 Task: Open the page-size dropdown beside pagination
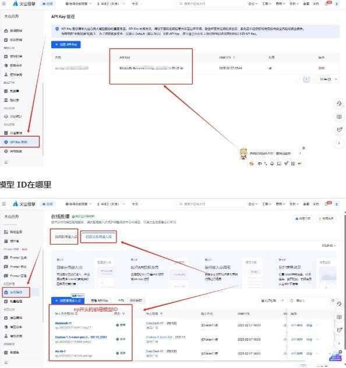coord(329,79)
